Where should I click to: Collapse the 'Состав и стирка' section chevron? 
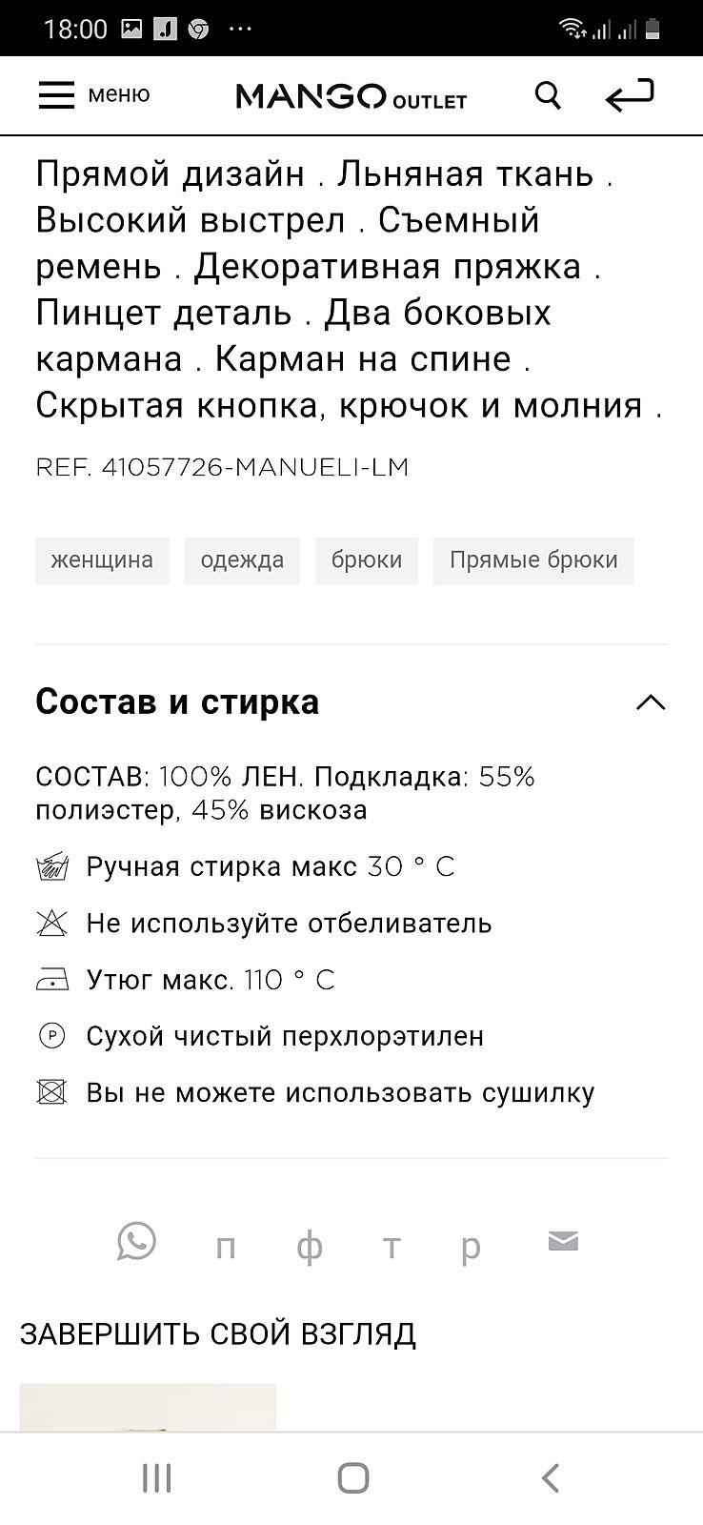651,703
